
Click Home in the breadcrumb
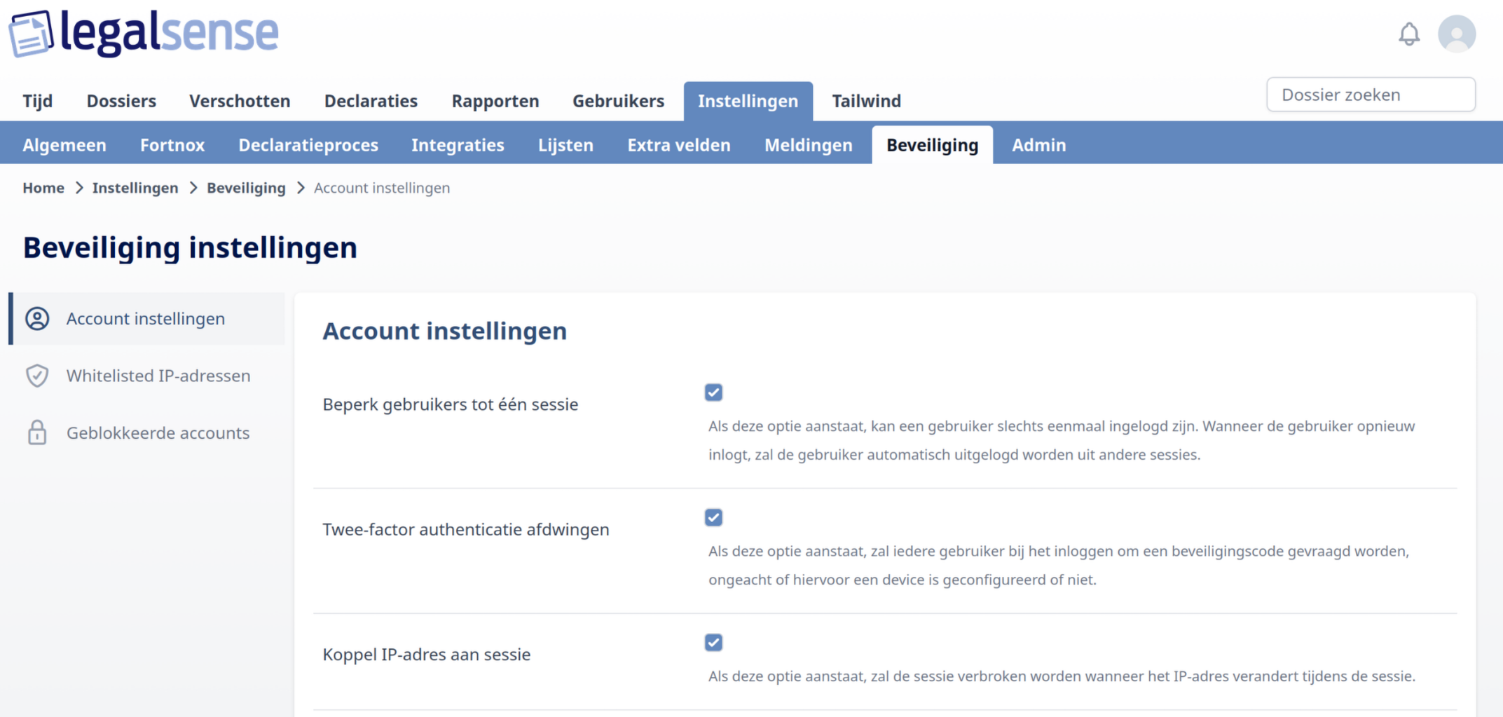coord(43,188)
